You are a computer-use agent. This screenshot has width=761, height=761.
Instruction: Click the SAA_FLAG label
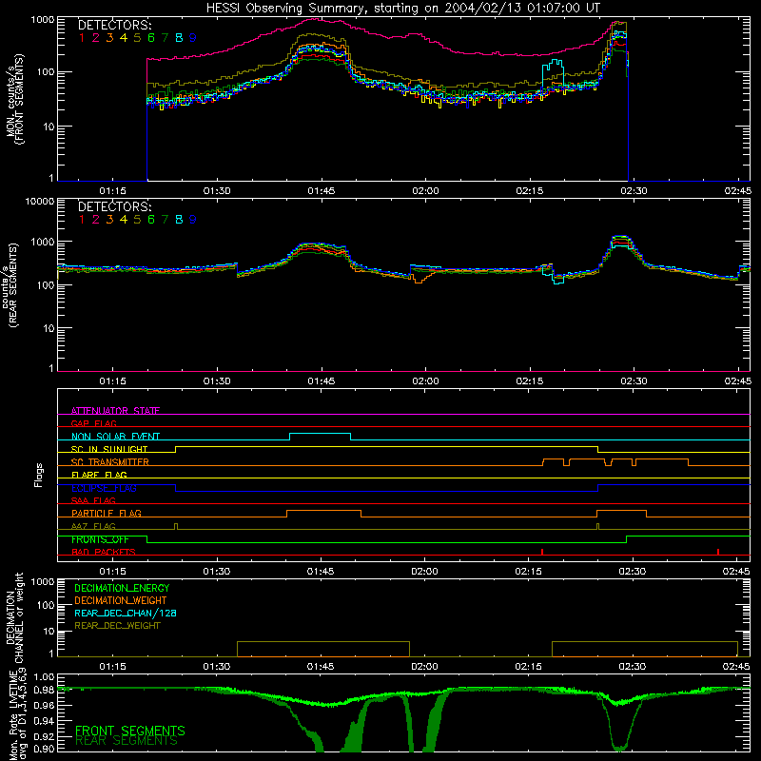pyautogui.click(x=93, y=500)
